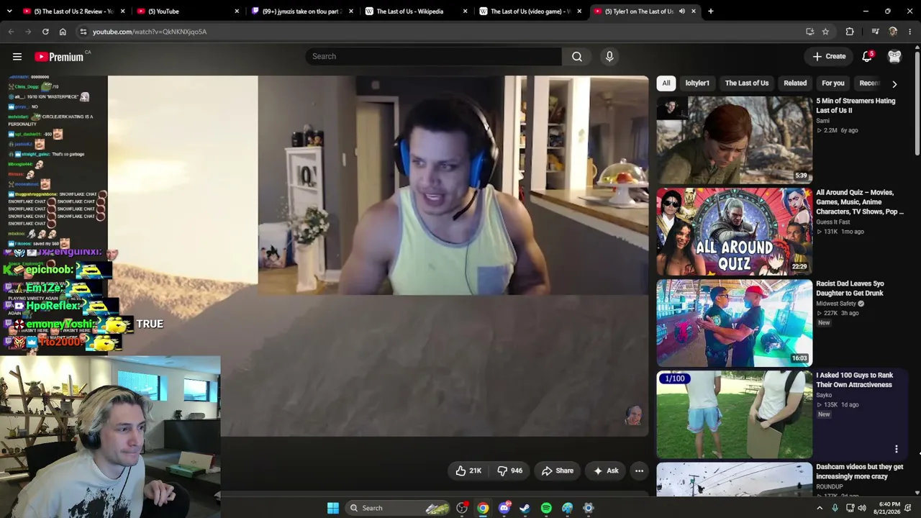
Task: Click the Share button
Action: click(558, 471)
